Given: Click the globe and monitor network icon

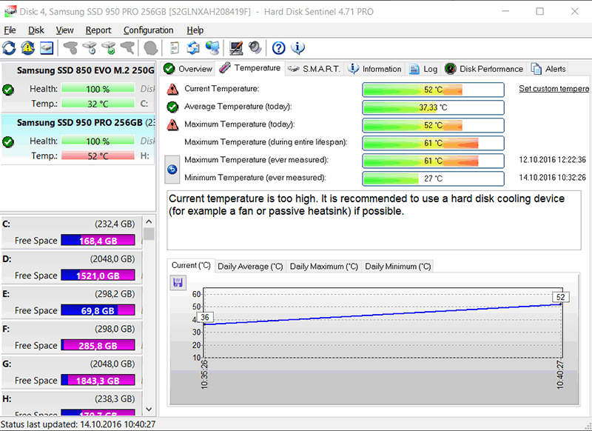Looking at the screenshot, I should (212, 48).
